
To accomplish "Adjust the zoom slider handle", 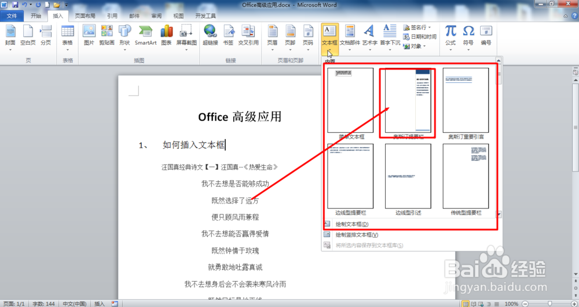I will [549, 304].
